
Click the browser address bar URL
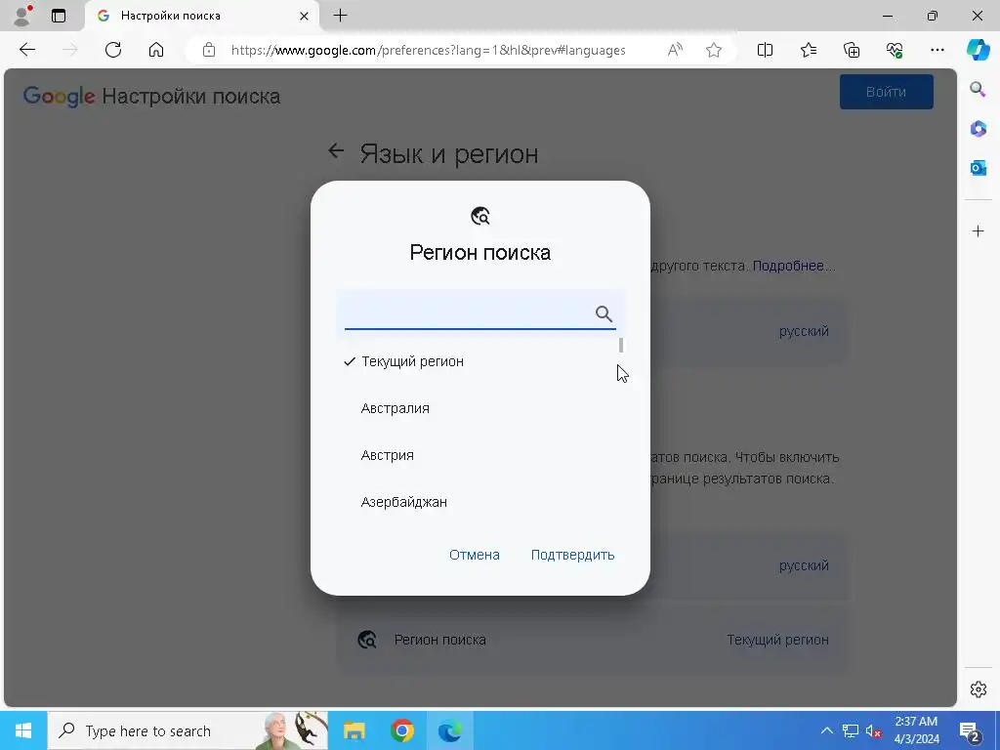(x=428, y=50)
